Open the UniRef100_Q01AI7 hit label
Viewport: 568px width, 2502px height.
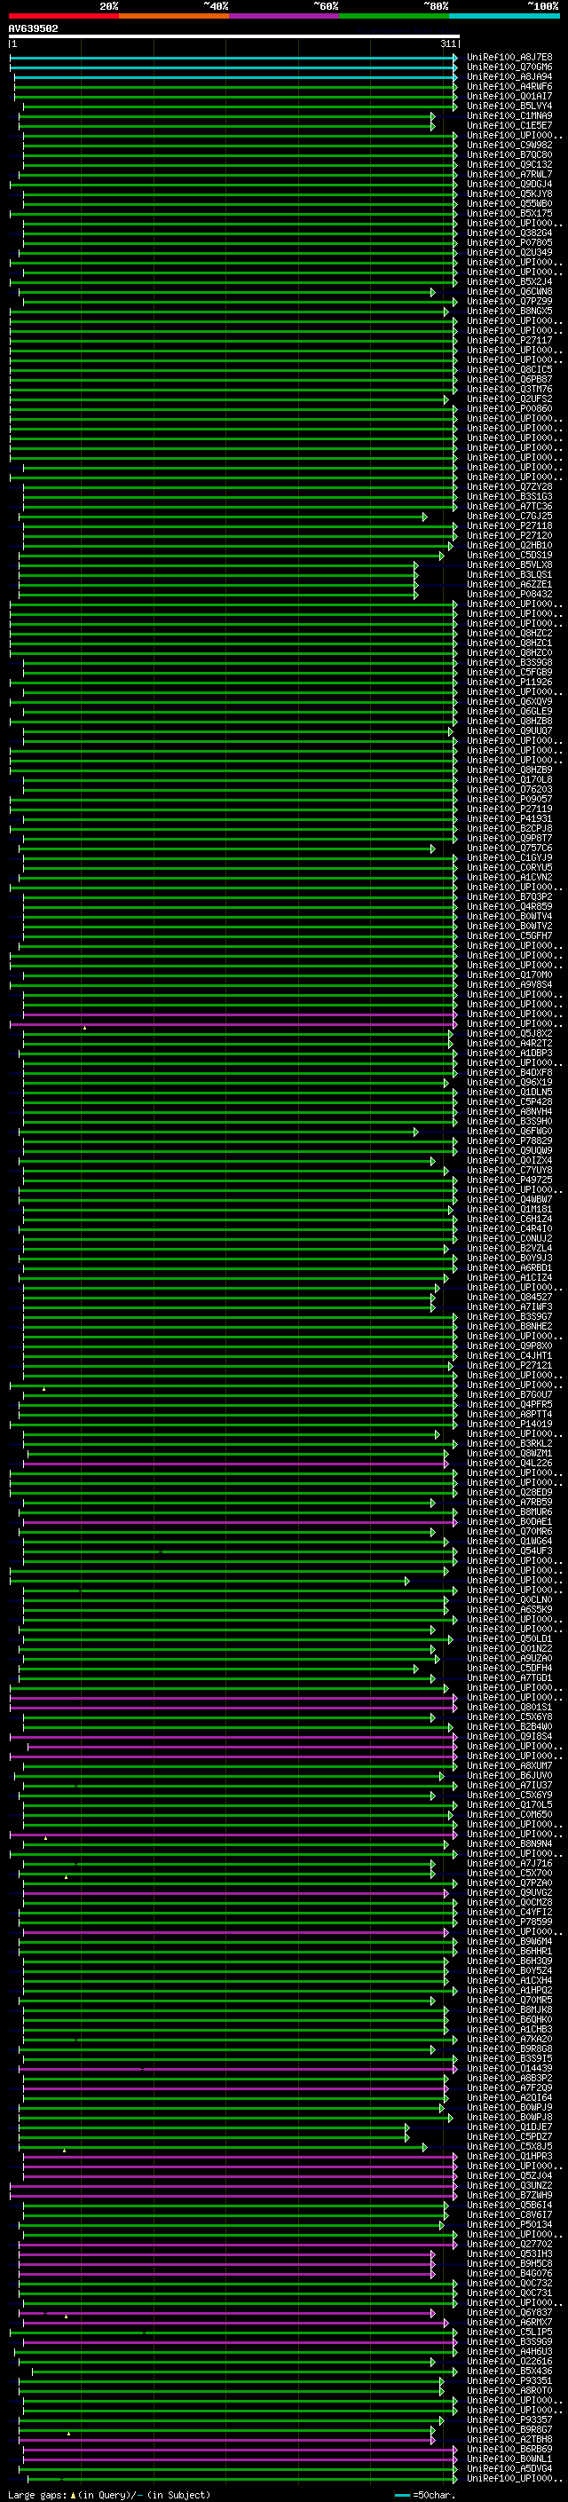[509, 96]
